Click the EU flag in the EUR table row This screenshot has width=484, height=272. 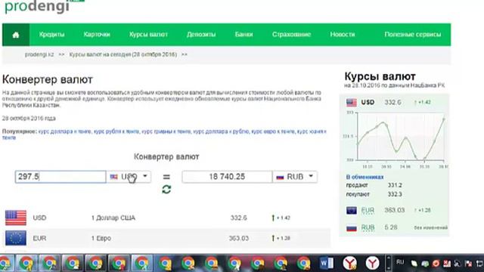tap(16, 238)
